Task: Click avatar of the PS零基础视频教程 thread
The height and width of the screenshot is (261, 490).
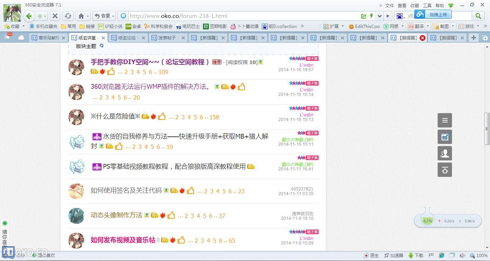Action: click(x=76, y=166)
